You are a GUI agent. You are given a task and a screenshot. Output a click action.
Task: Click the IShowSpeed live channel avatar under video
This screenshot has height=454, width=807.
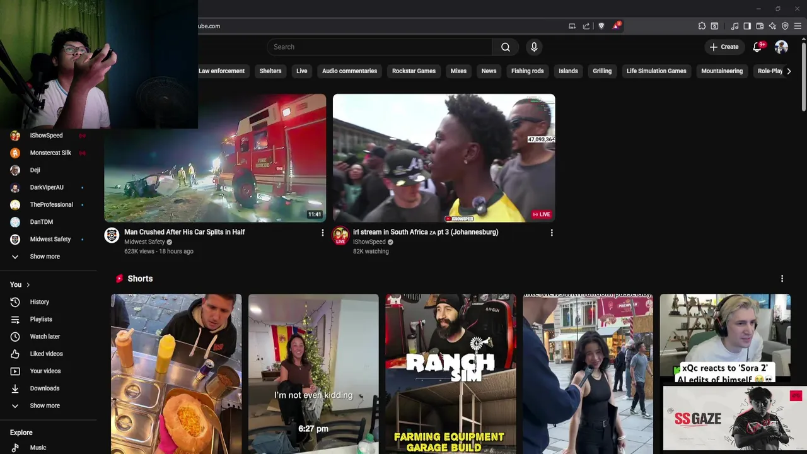[340, 235]
